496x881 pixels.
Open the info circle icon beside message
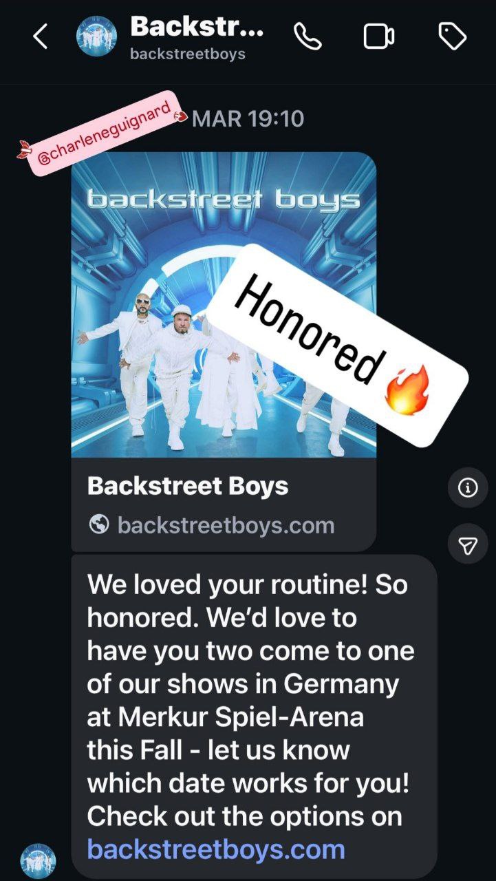(x=468, y=488)
